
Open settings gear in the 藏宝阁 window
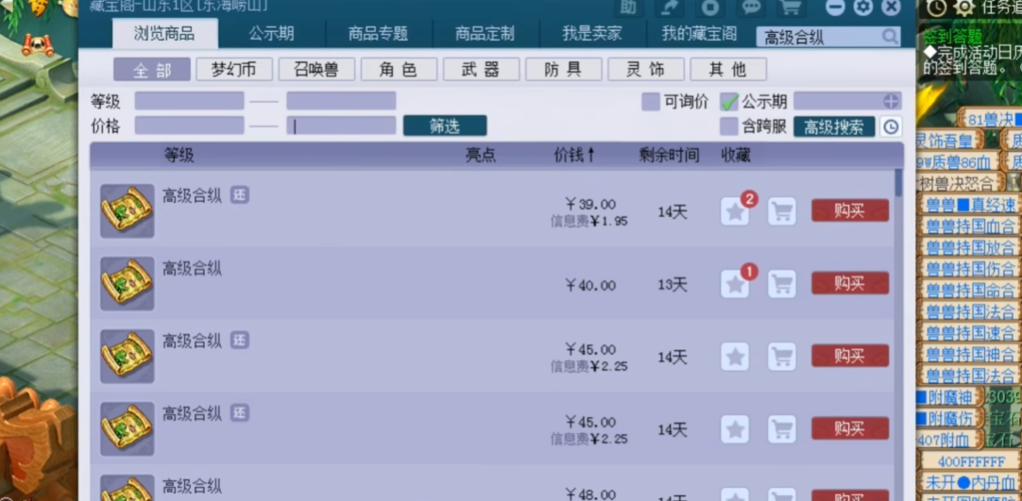coord(862,8)
